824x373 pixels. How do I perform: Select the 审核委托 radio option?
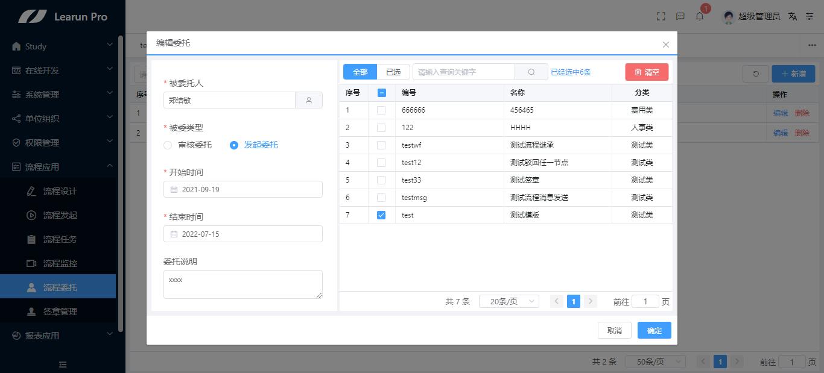pyautogui.click(x=167, y=145)
